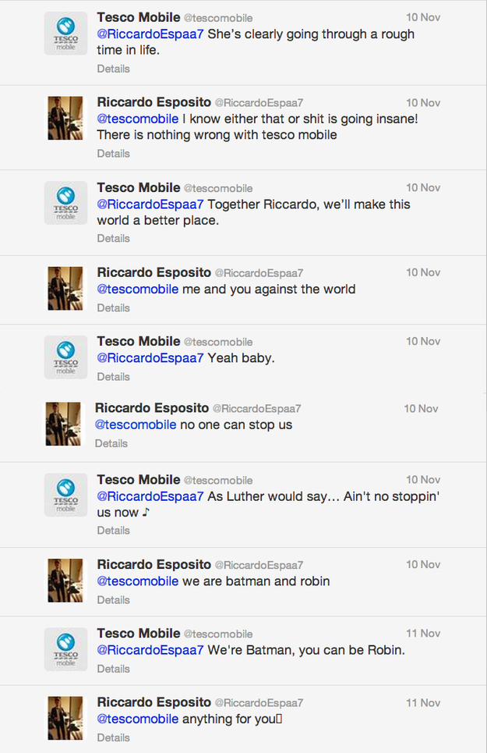Click Tesco Mobile name on Luther tweet

pos(138,479)
